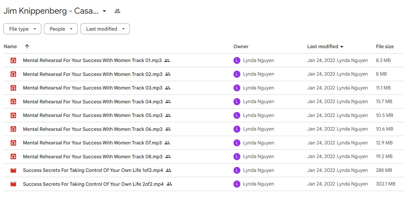Image resolution: width=404 pixels, height=208 pixels.
Task: Click the 19.2 MB file size value
Action: pyautogui.click(x=384, y=156)
